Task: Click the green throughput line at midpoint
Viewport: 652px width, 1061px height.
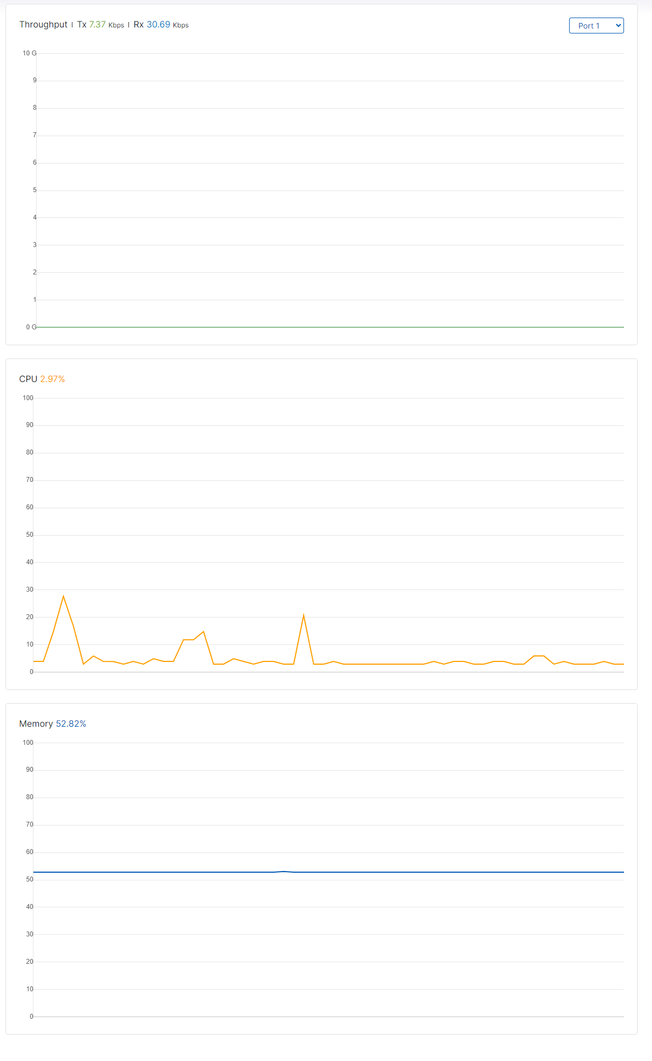Action: (x=330, y=327)
